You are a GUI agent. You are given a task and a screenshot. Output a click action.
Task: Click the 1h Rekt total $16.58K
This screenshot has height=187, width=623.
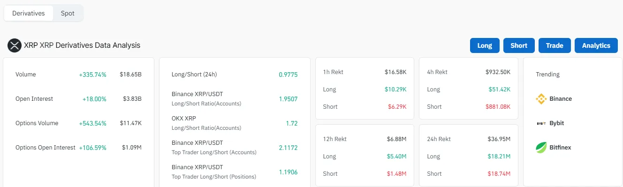pos(395,72)
